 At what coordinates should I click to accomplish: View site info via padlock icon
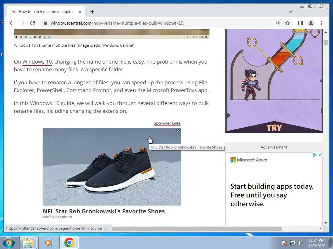[x=45, y=23]
